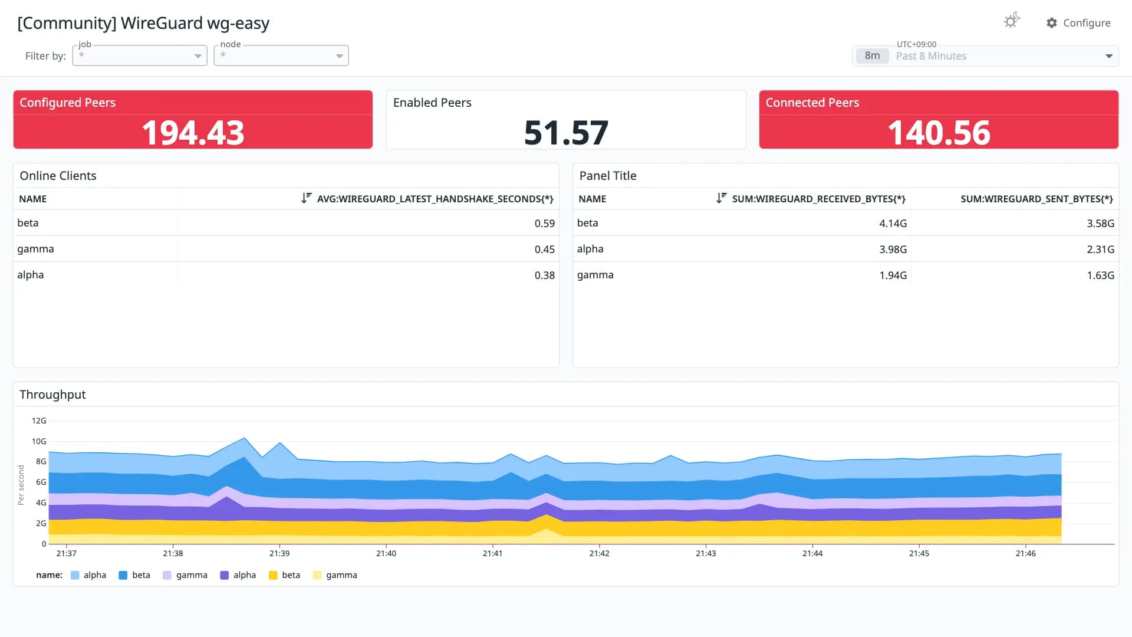Click the blue beta legend swatch
The width and height of the screenshot is (1132, 637).
tap(123, 575)
